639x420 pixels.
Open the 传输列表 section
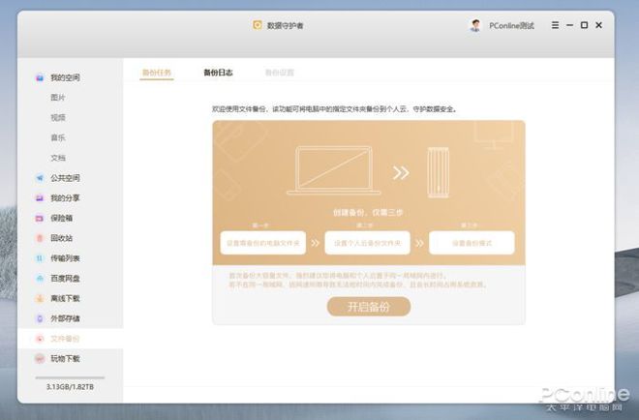click(65, 258)
